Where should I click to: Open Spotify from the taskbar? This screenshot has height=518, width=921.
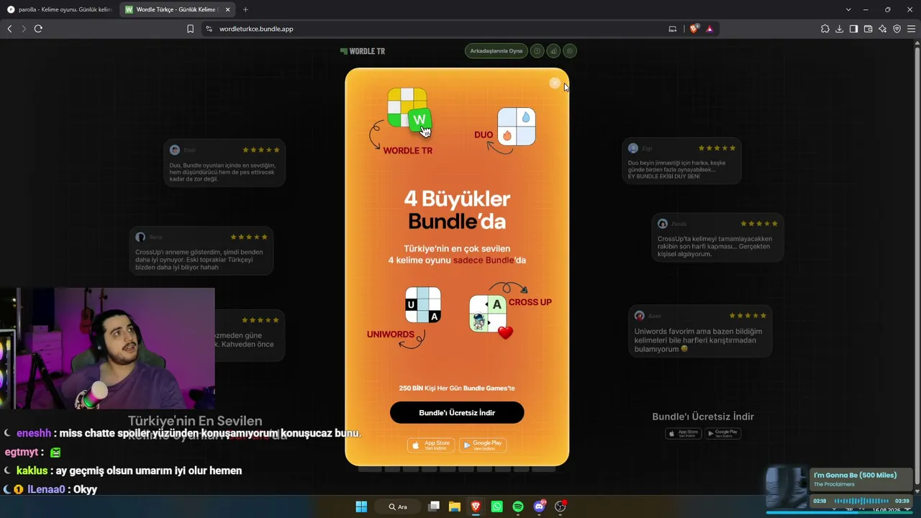[518, 506]
